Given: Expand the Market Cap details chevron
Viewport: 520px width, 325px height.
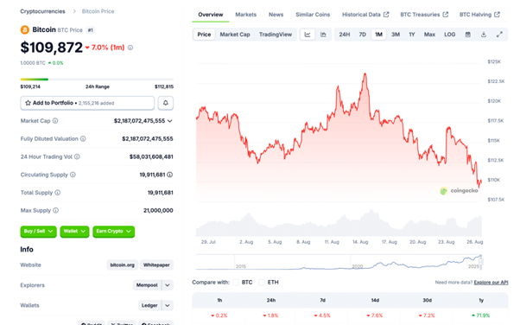Looking at the screenshot, I should pos(170,121).
